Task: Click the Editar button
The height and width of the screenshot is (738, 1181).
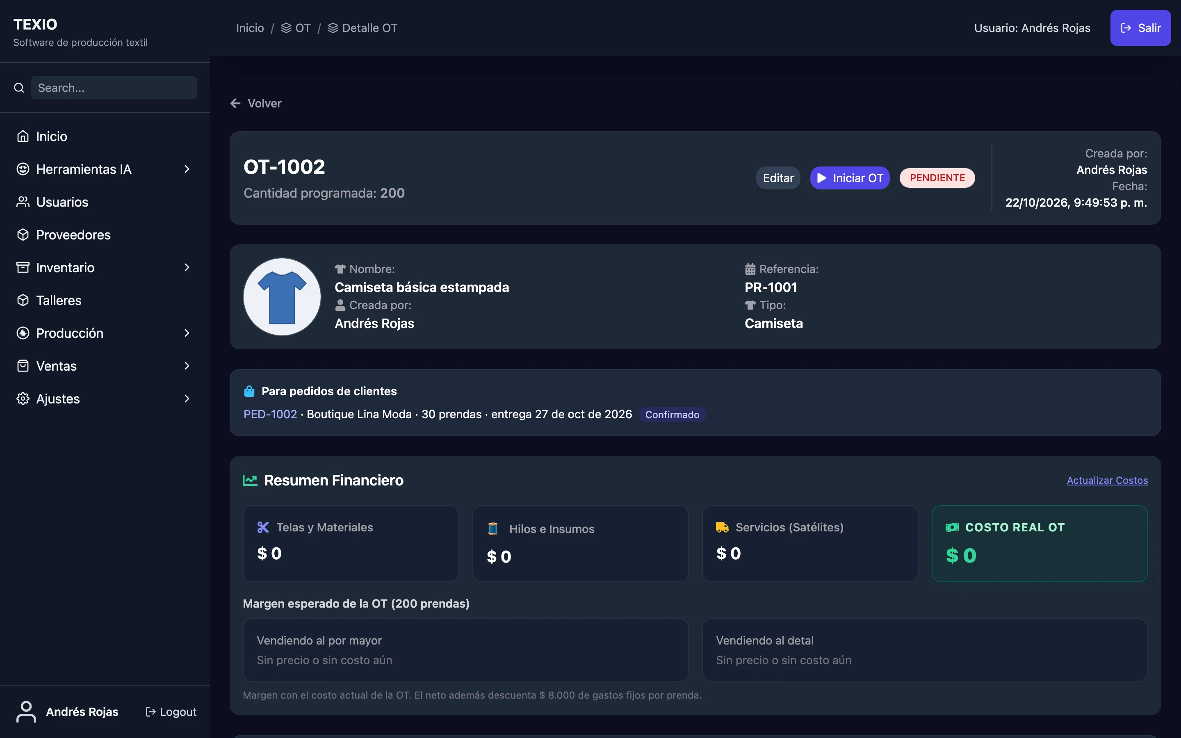Action: (x=778, y=178)
